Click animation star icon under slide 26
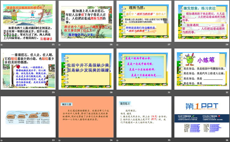Viewport: 230px width, 142px height. point(59,45)
